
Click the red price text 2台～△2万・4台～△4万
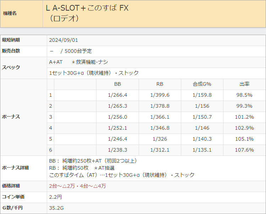(x=77, y=186)
